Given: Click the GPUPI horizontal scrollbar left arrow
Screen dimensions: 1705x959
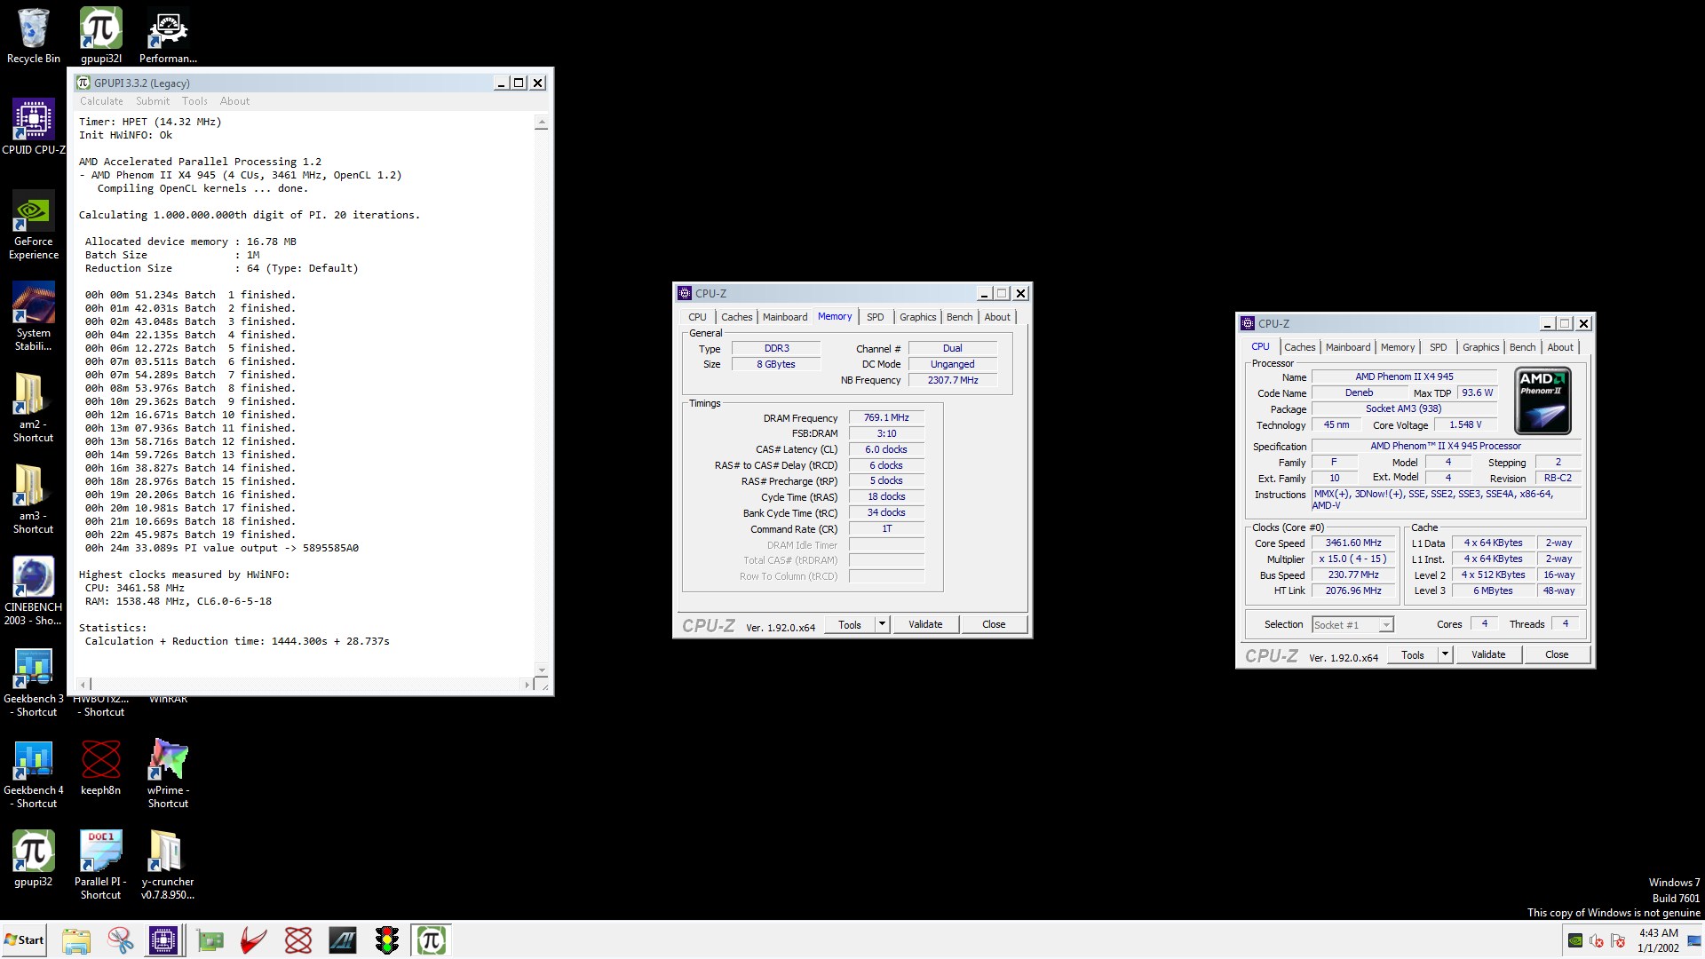Looking at the screenshot, I should click(x=84, y=685).
